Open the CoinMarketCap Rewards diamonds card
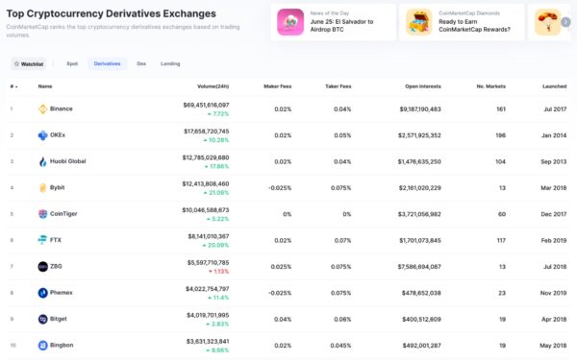Screen dimensions: 577x361 tap(462, 22)
